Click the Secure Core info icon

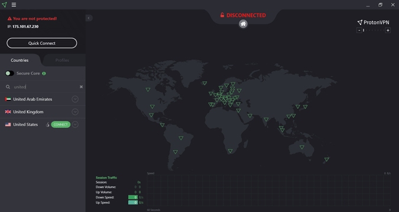pyautogui.click(x=44, y=74)
